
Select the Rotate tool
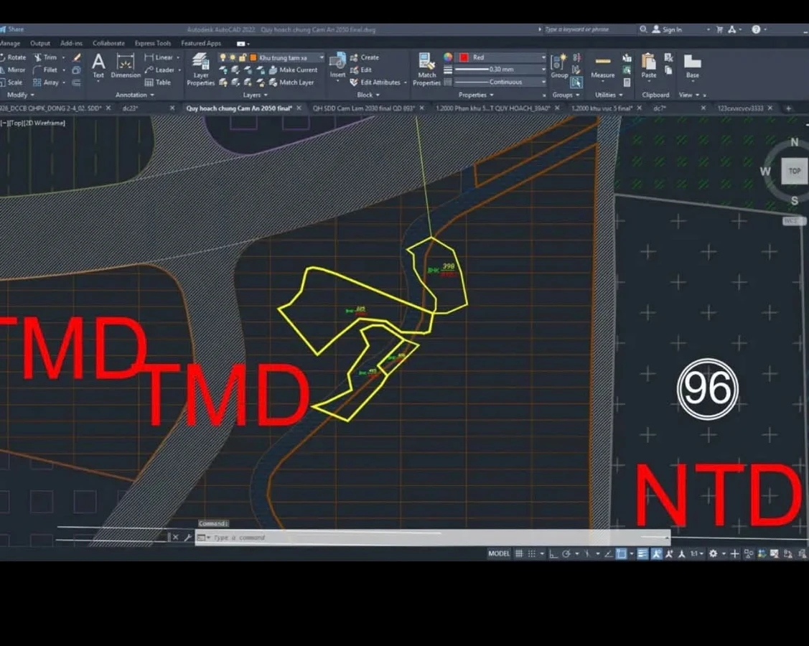tap(13, 57)
